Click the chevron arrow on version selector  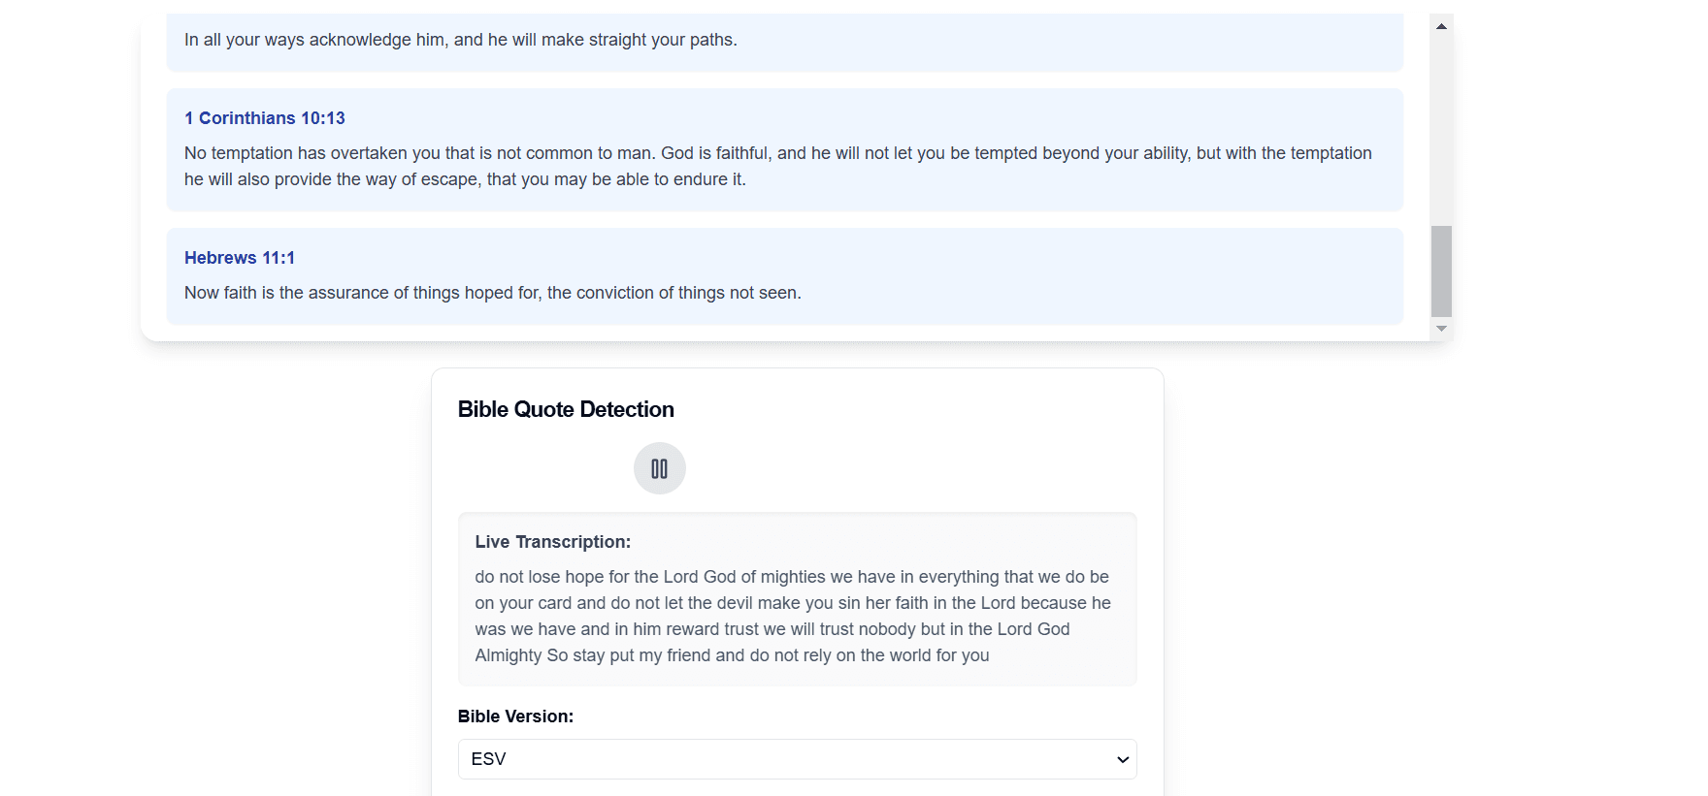(x=1122, y=759)
